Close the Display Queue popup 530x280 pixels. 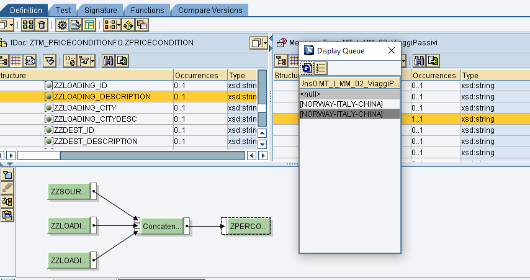coord(392,51)
